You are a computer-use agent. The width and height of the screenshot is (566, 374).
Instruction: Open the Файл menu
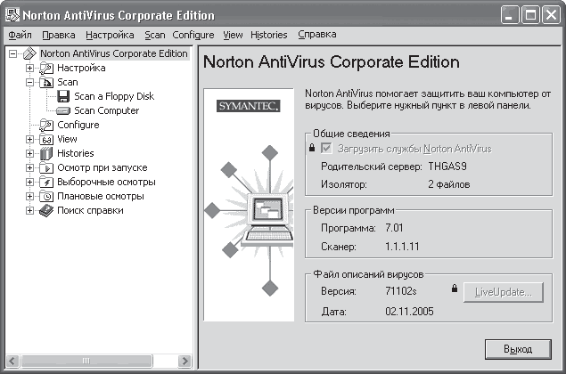point(21,35)
